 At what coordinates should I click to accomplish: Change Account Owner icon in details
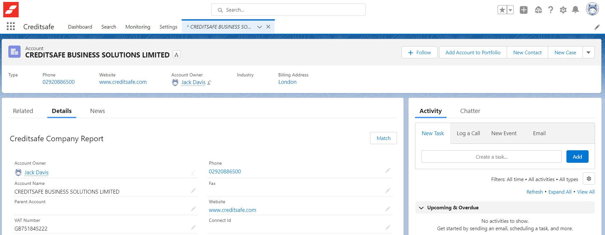193,172
